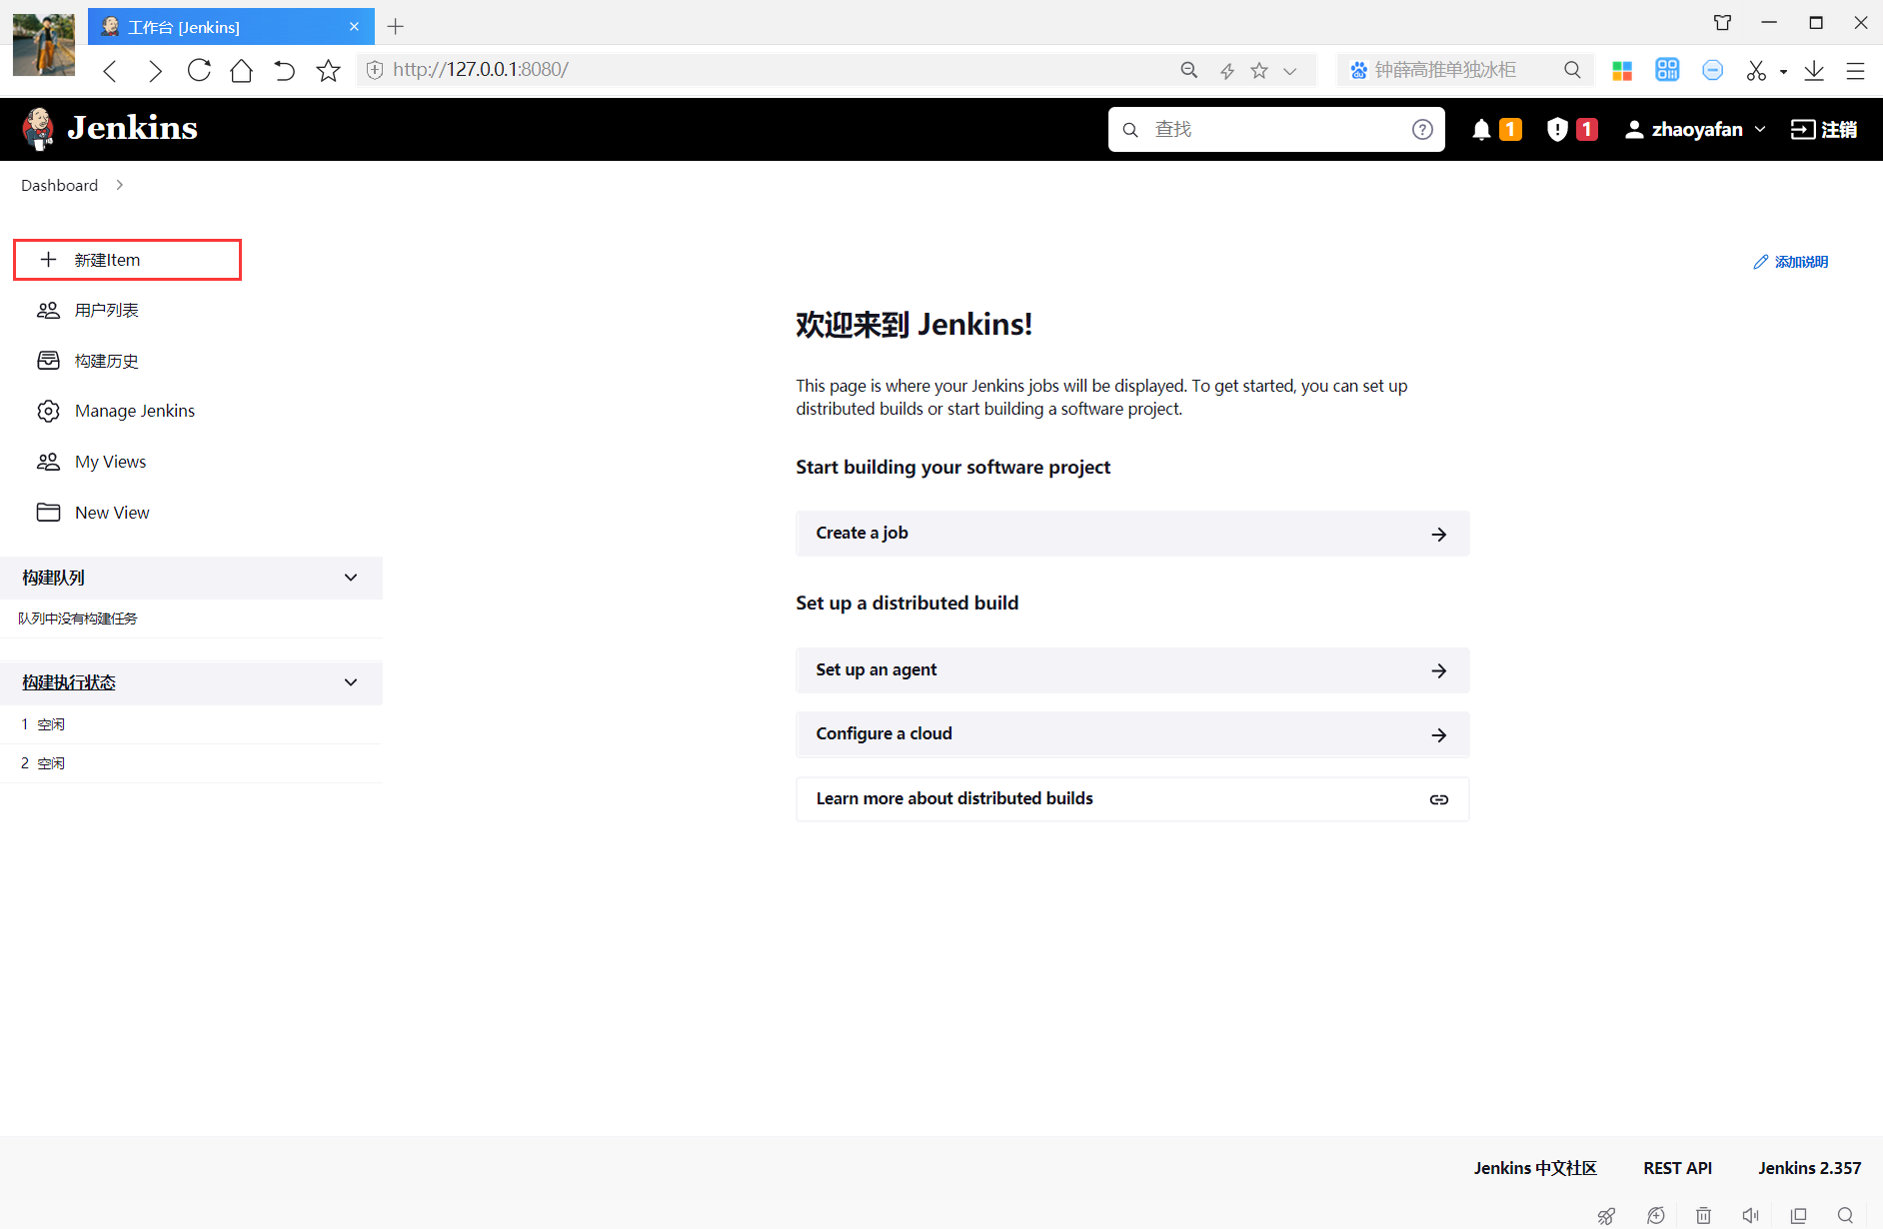Viewport: 1883px width, 1229px height.
Task: Click the 注销 logout button
Action: (x=1824, y=130)
